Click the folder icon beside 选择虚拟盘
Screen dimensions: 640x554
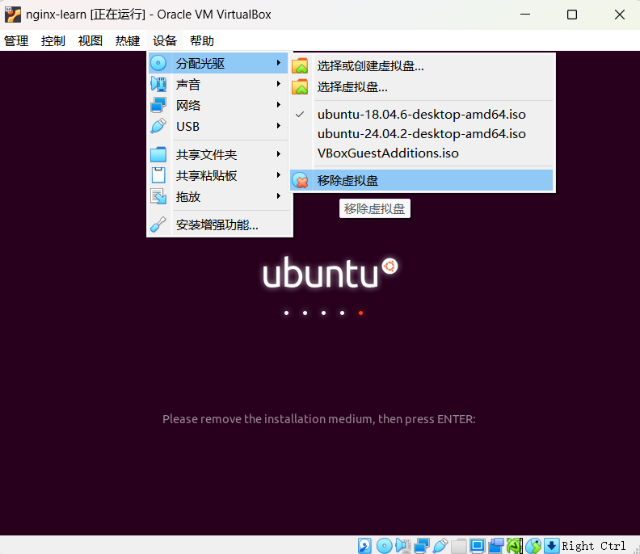coord(300,86)
